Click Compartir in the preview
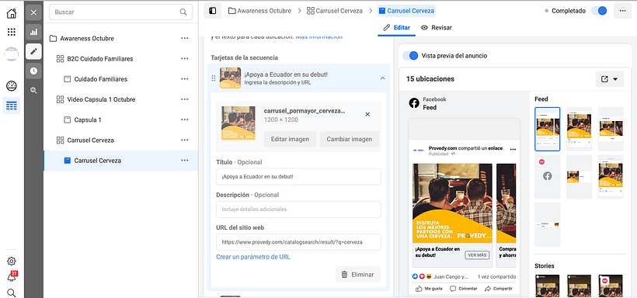 point(499,289)
